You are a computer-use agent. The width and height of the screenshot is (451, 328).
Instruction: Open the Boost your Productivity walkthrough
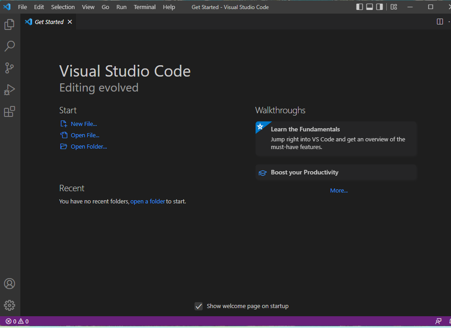pos(336,172)
